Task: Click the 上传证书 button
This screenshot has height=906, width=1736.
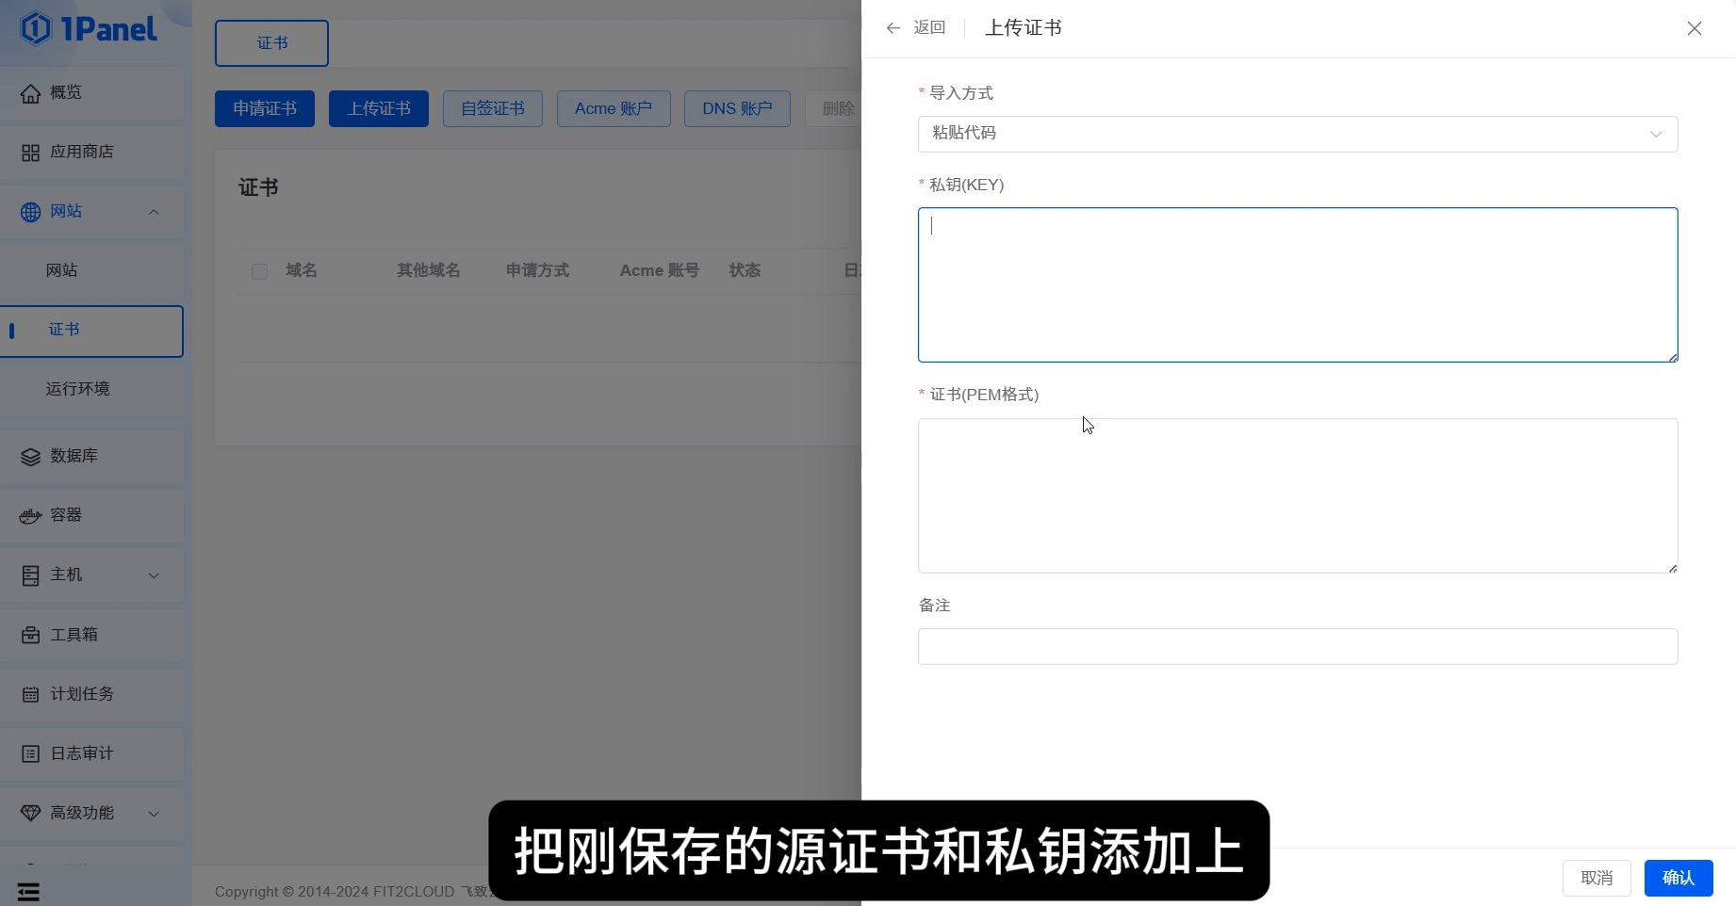Action: pos(379,109)
